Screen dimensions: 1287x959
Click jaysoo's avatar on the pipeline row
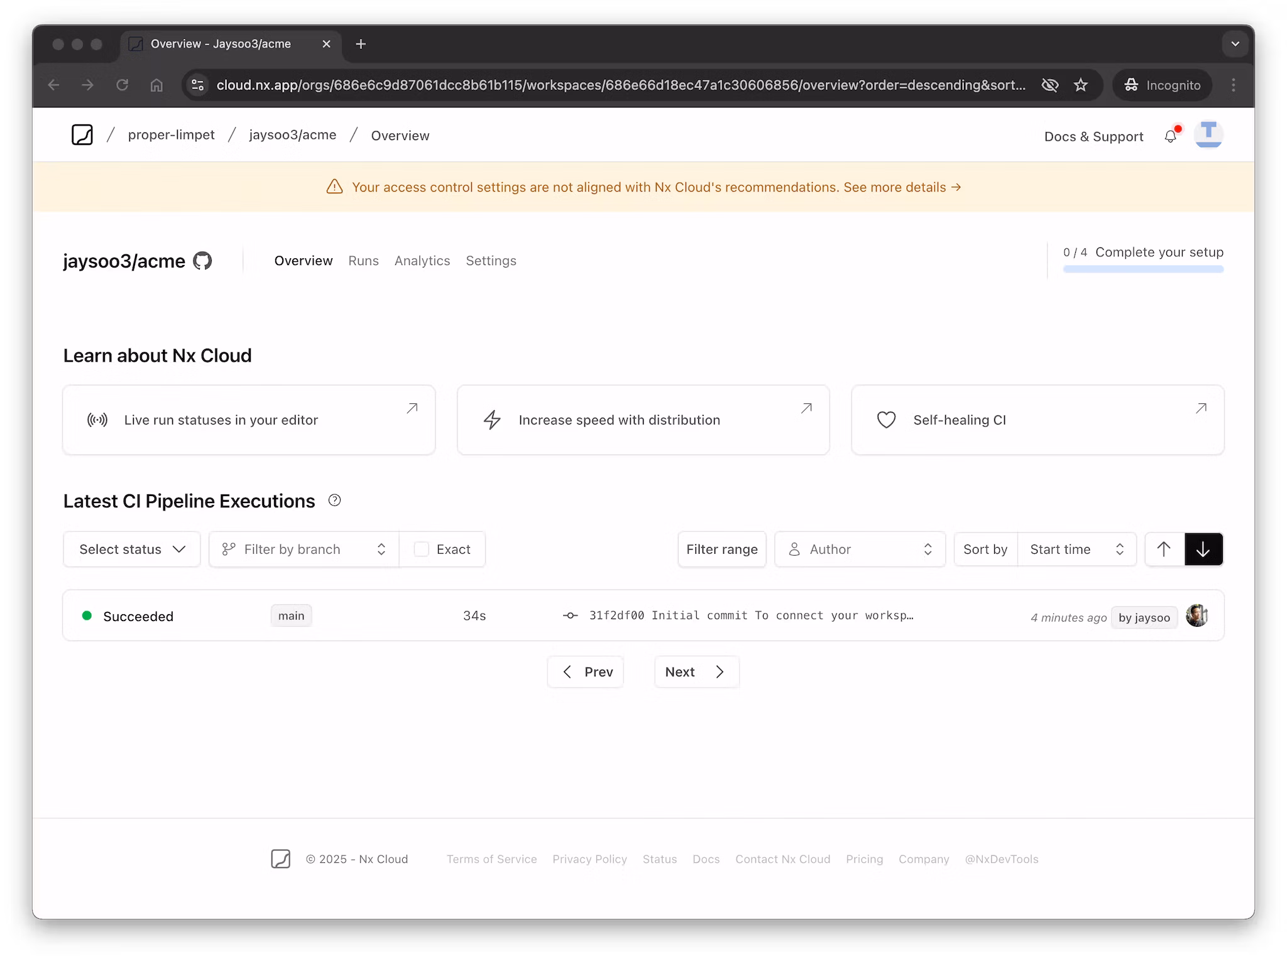[1197, 616]
